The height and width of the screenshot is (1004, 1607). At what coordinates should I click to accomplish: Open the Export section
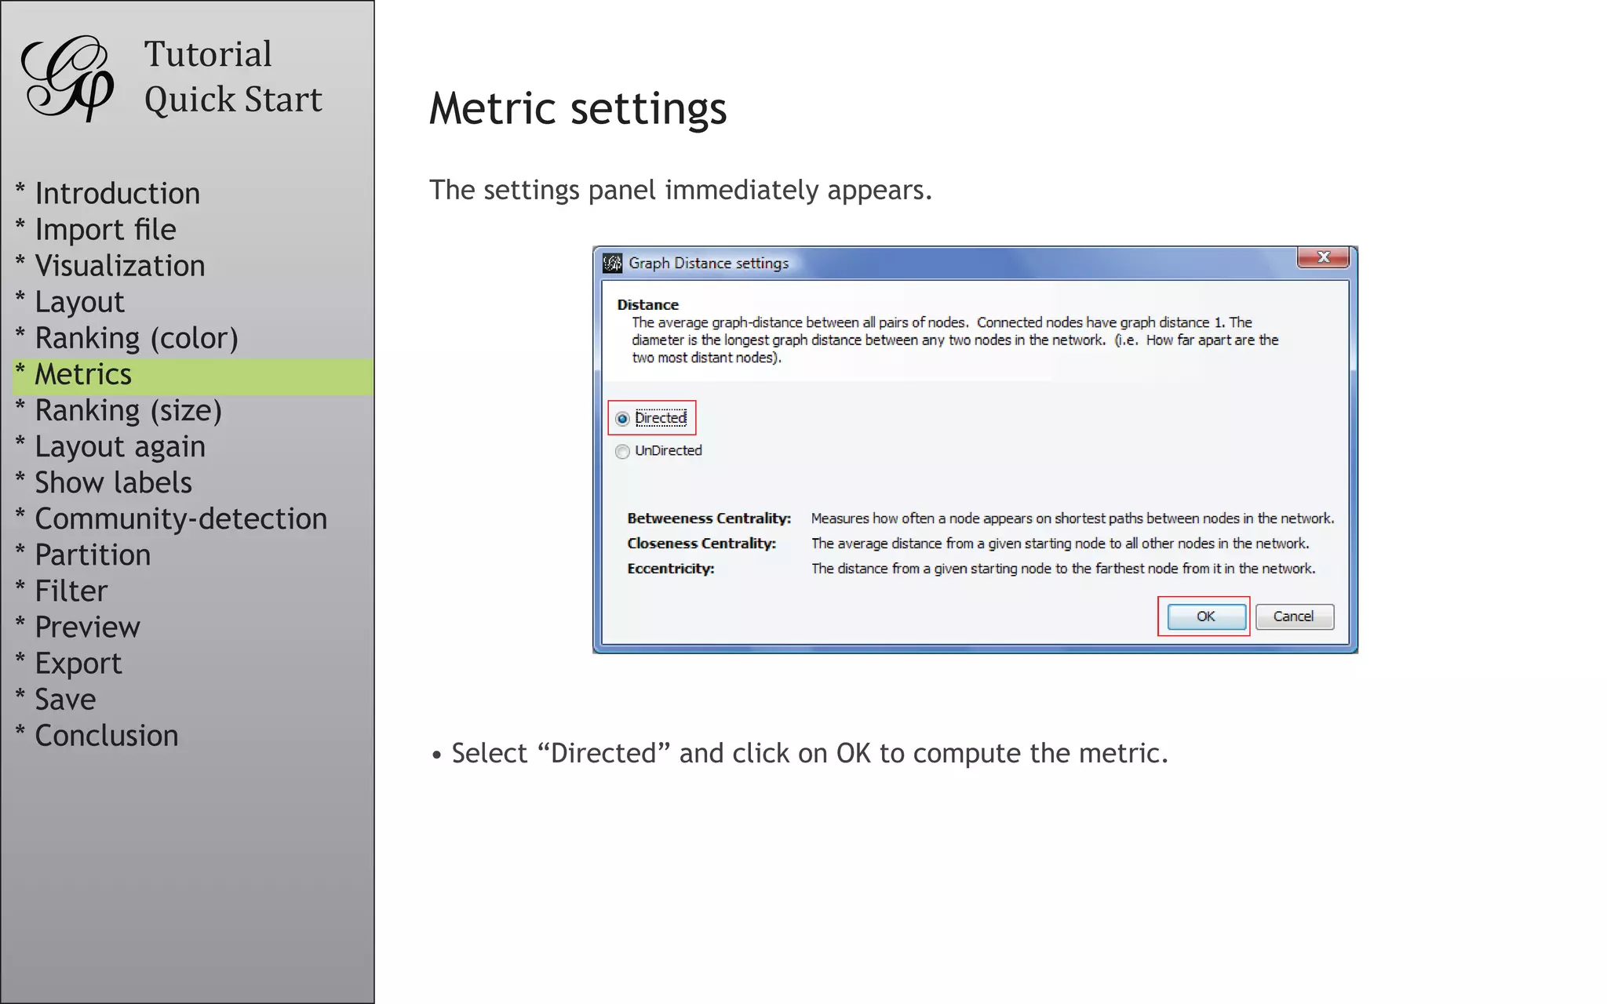[x=78, y=664]
